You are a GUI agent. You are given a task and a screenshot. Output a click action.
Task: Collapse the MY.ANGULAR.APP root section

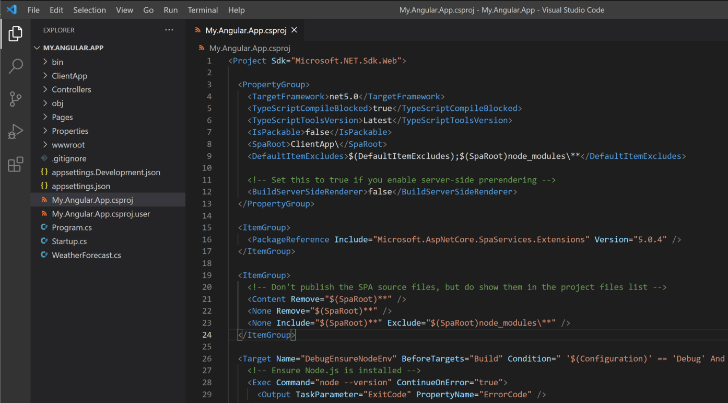pyautogui.click(x=73, y=48)
